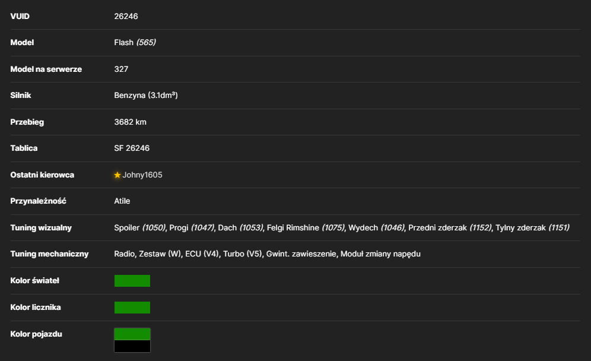Click the gold star icon beside Johny1605
Screen dimensions: 591x361
pos(117,175)
